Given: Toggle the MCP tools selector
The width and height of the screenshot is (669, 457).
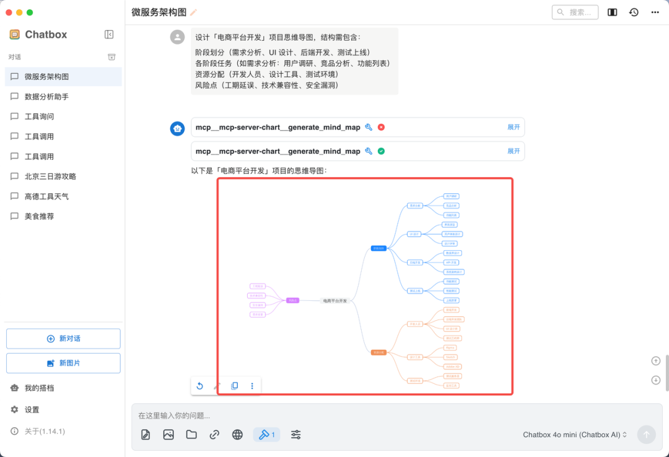Looking at the screenshot, I should pos(266,434).
